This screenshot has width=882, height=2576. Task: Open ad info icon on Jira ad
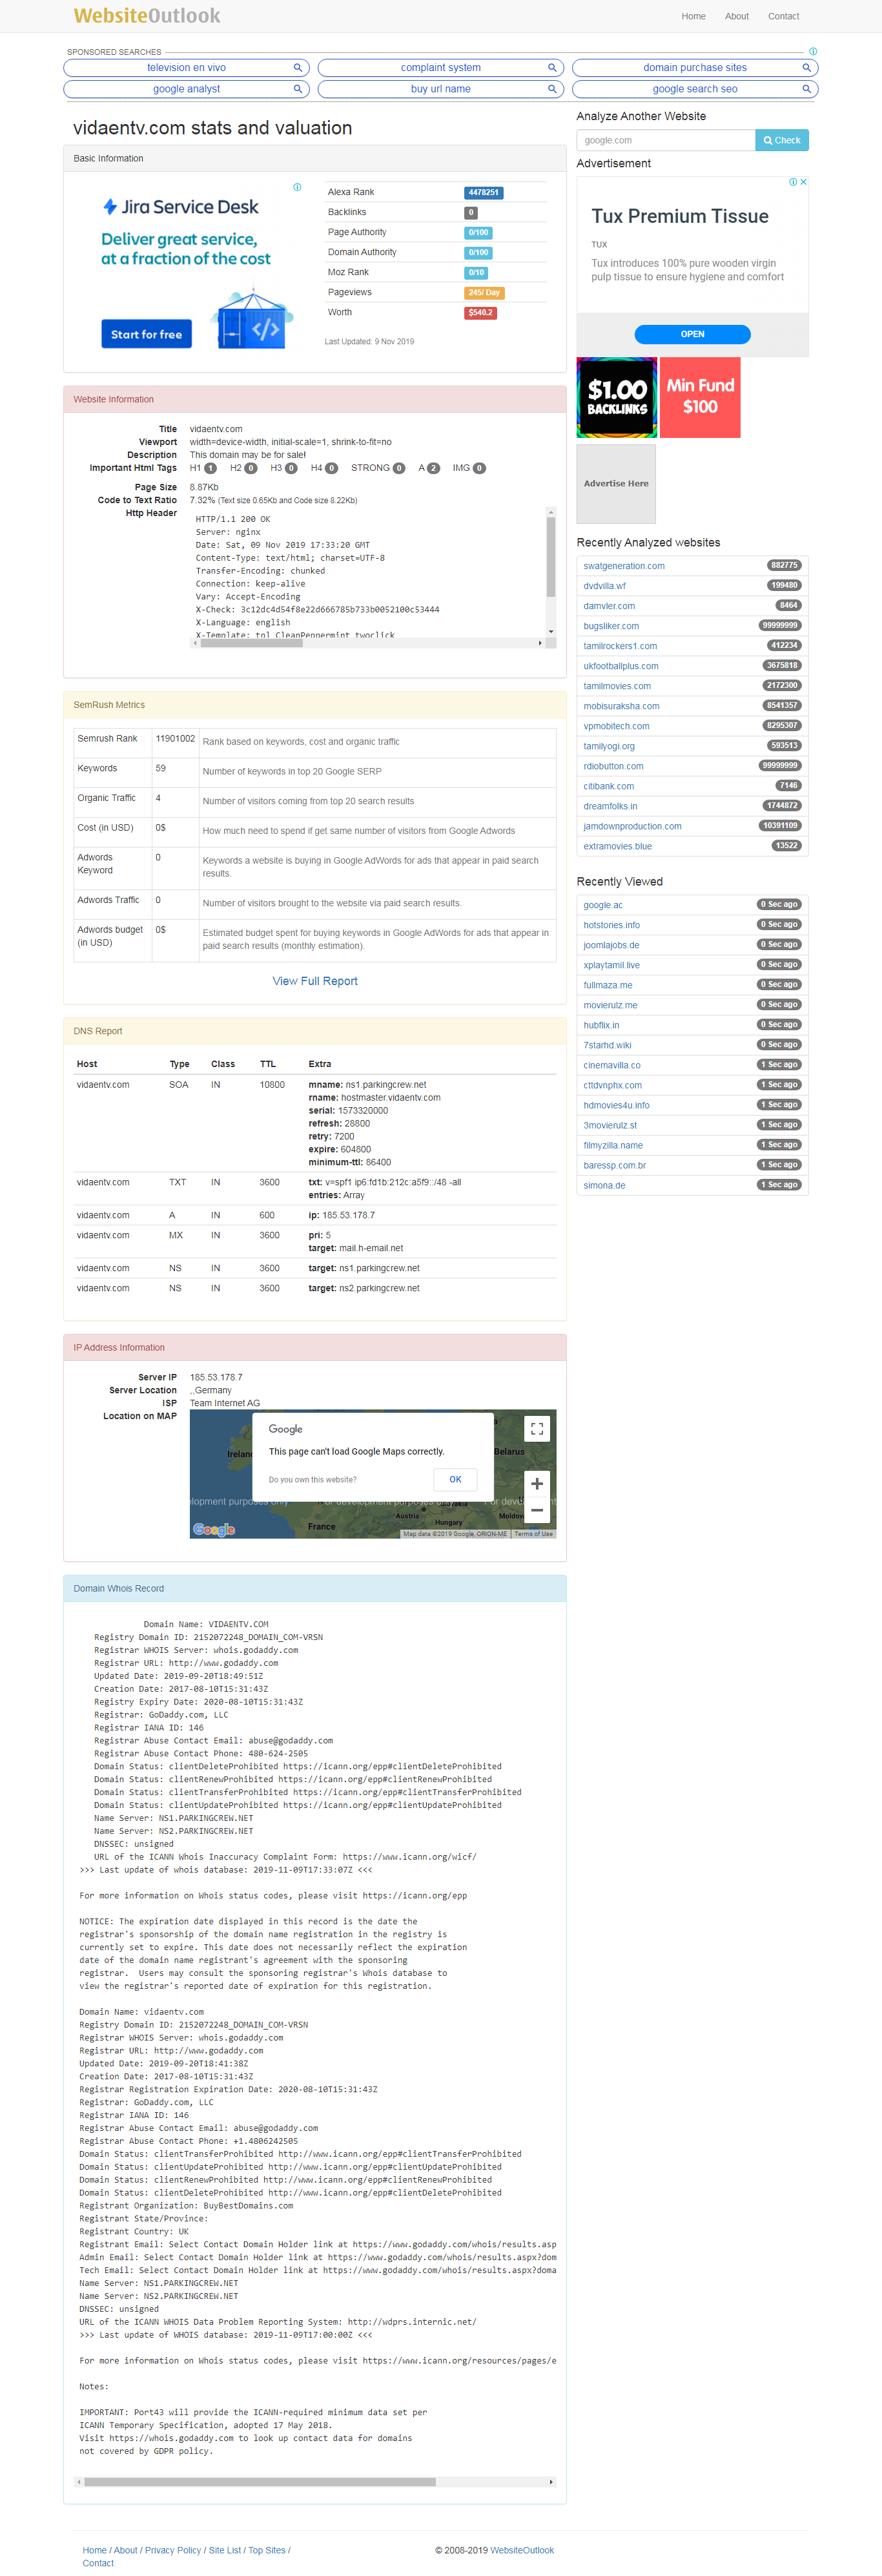(x=297, y=187)
